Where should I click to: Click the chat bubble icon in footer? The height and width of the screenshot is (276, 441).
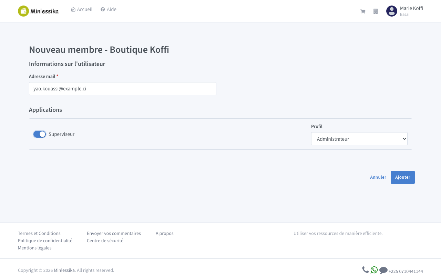click(x=383, y=270)
